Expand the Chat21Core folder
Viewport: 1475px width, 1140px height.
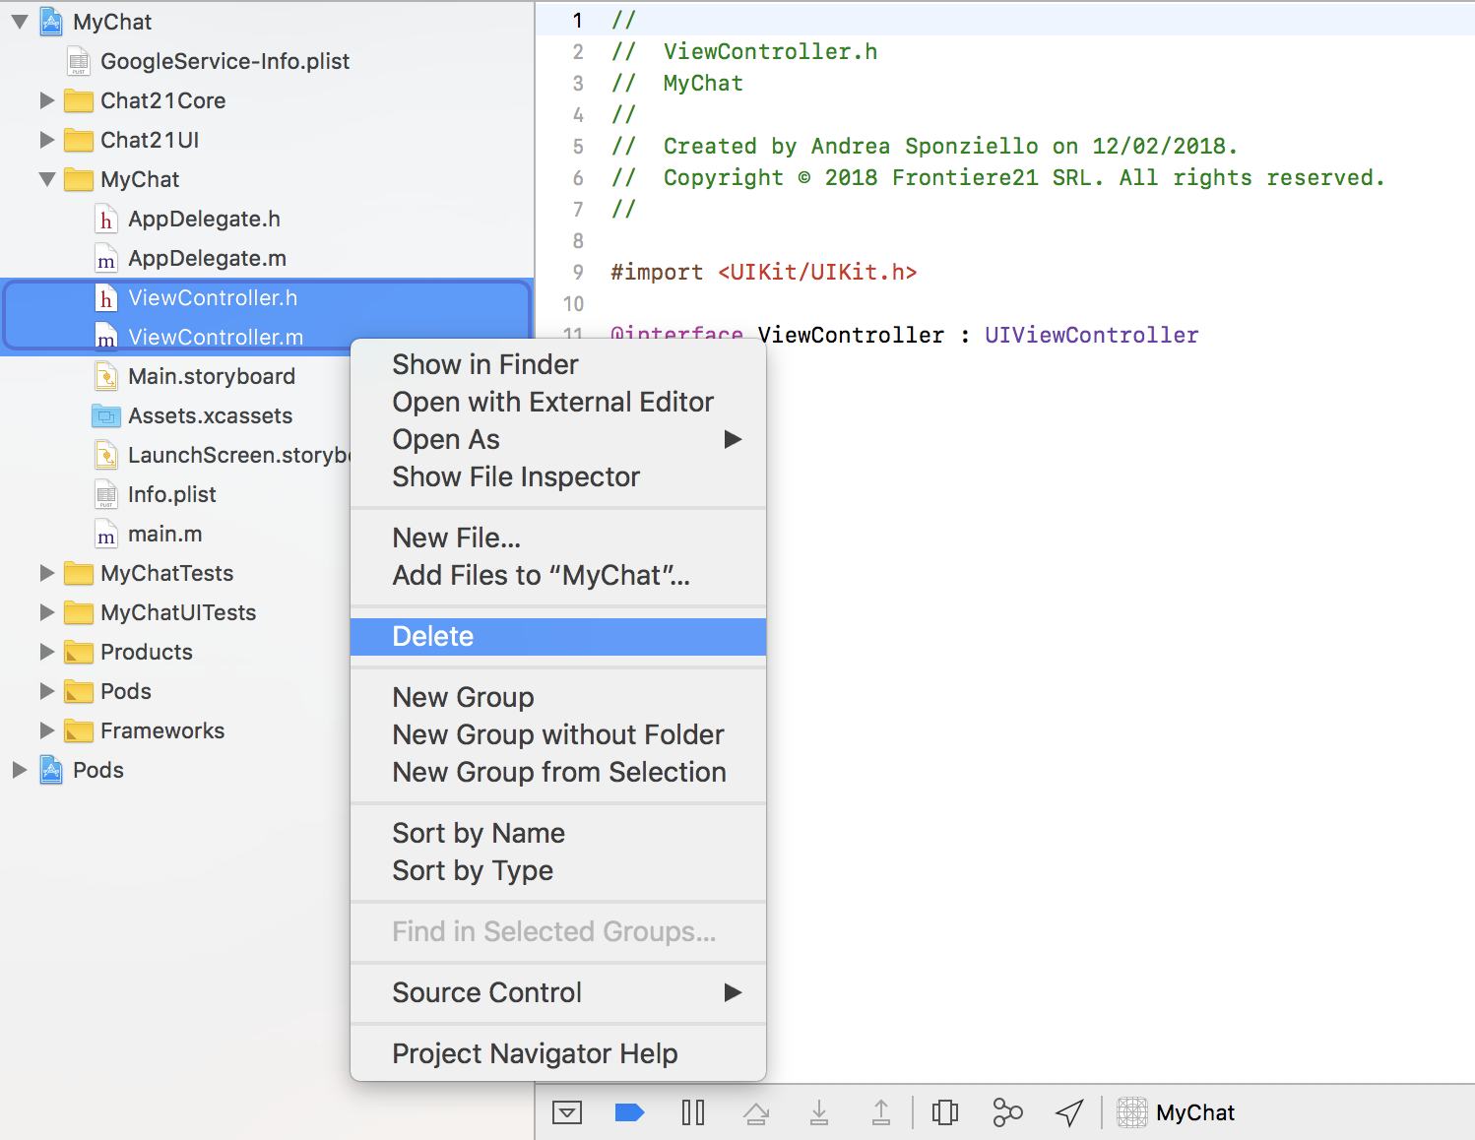click(x=46, y=100)
